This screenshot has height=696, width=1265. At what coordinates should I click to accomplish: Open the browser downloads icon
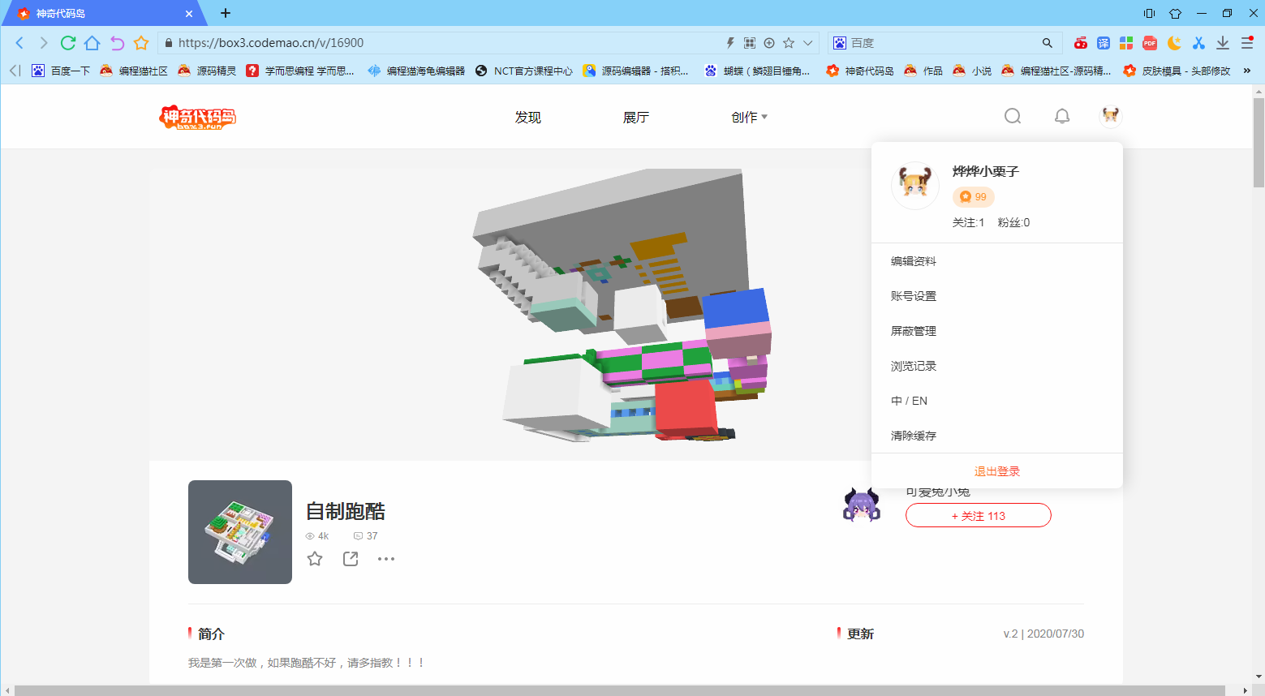pyautogui.click(x=1223, y=43)
